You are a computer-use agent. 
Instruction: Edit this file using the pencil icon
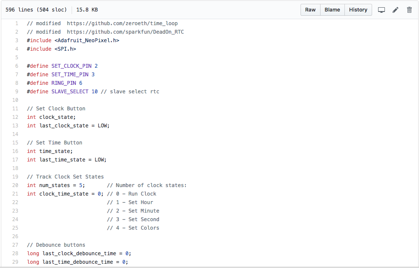click(395, 9)
